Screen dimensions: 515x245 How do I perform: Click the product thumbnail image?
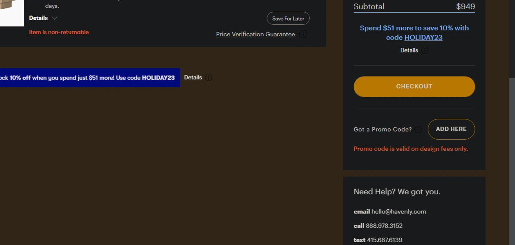click(12, 13)
